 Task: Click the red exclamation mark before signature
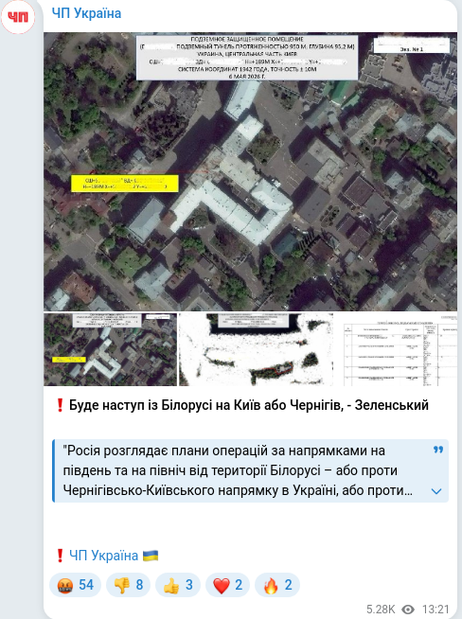click(x=60, y=556)
